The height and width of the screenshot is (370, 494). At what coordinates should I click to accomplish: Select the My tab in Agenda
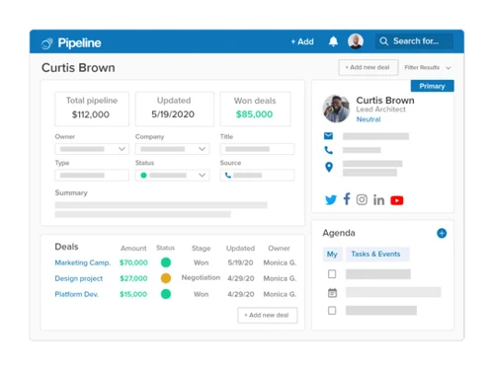point(332,255)
